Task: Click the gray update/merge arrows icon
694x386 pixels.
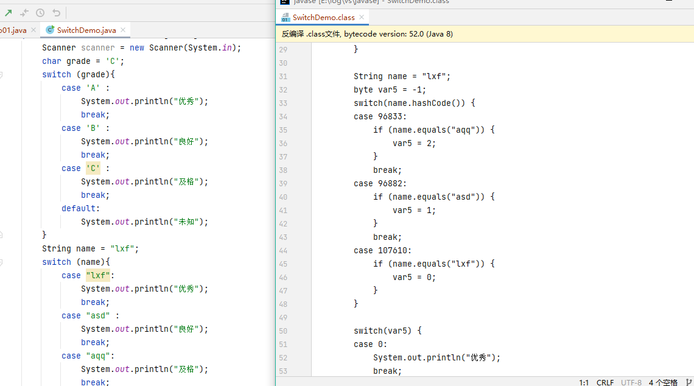Action: tap(24, 13)
